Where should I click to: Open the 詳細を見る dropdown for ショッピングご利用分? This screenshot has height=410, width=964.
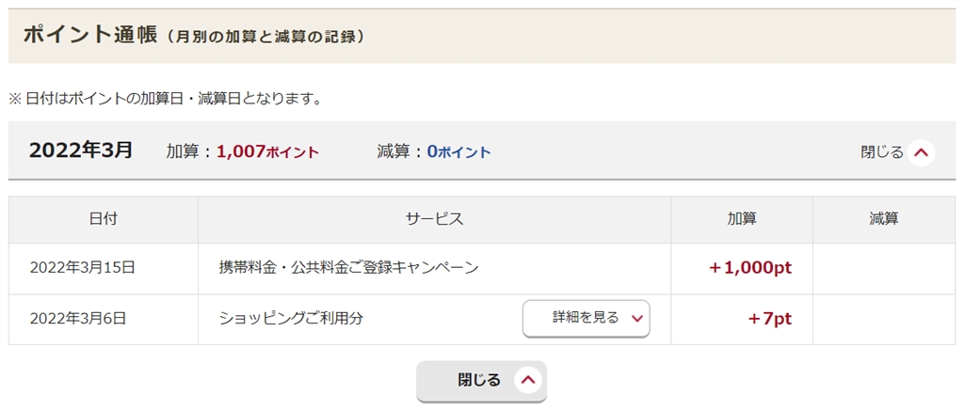pyautogui.click(x=586, y=319)
